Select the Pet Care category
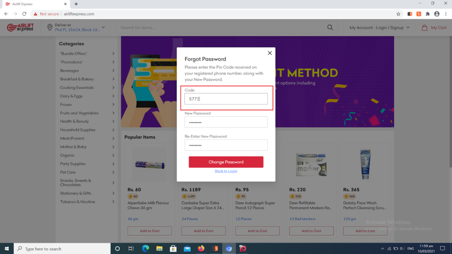The height and width of the screenshot is (254, 452). pyautogui.click(x=68, y=172)
